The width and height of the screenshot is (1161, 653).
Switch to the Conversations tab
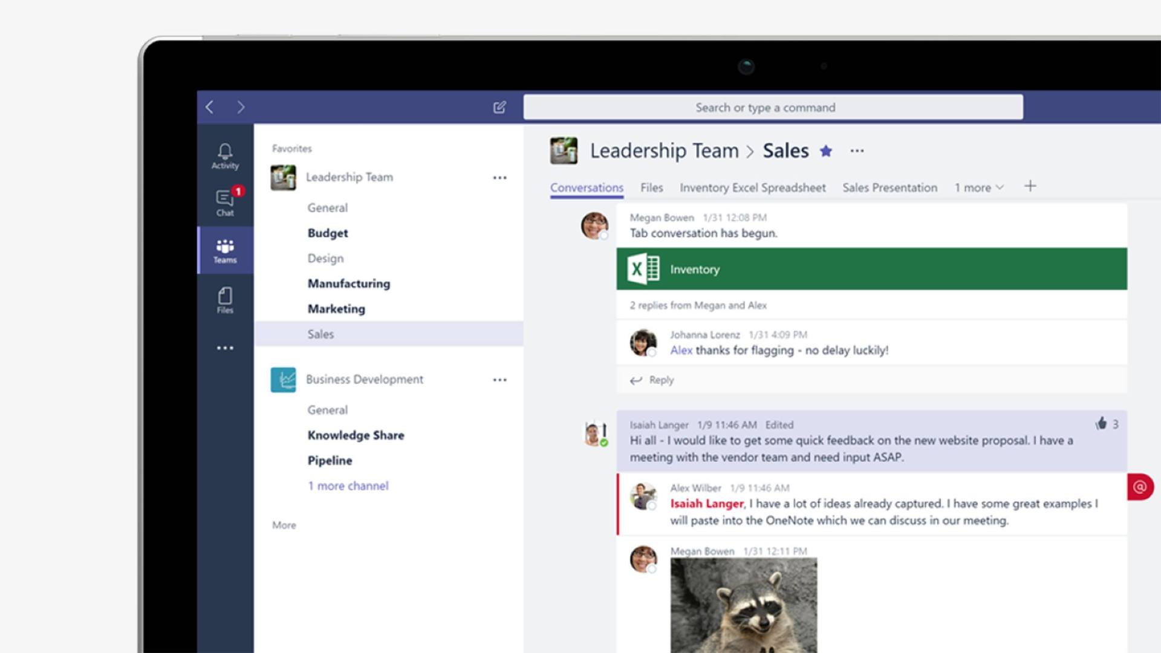[587, 188]
